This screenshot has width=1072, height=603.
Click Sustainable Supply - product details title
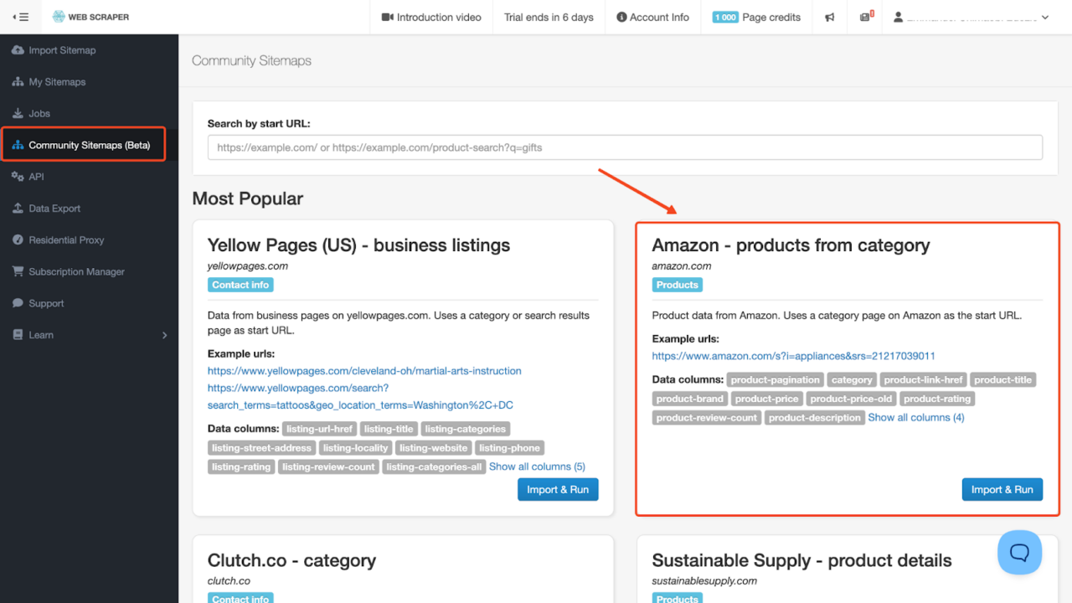[801, 560]
